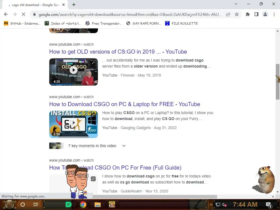Click the vertical scrollbar thumb
280x210 pixels.
278,81
